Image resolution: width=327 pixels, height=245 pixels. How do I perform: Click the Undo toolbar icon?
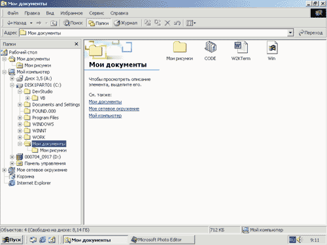[x=177, y=23]
